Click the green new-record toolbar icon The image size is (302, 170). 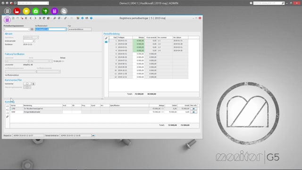[x=13, y=18]
